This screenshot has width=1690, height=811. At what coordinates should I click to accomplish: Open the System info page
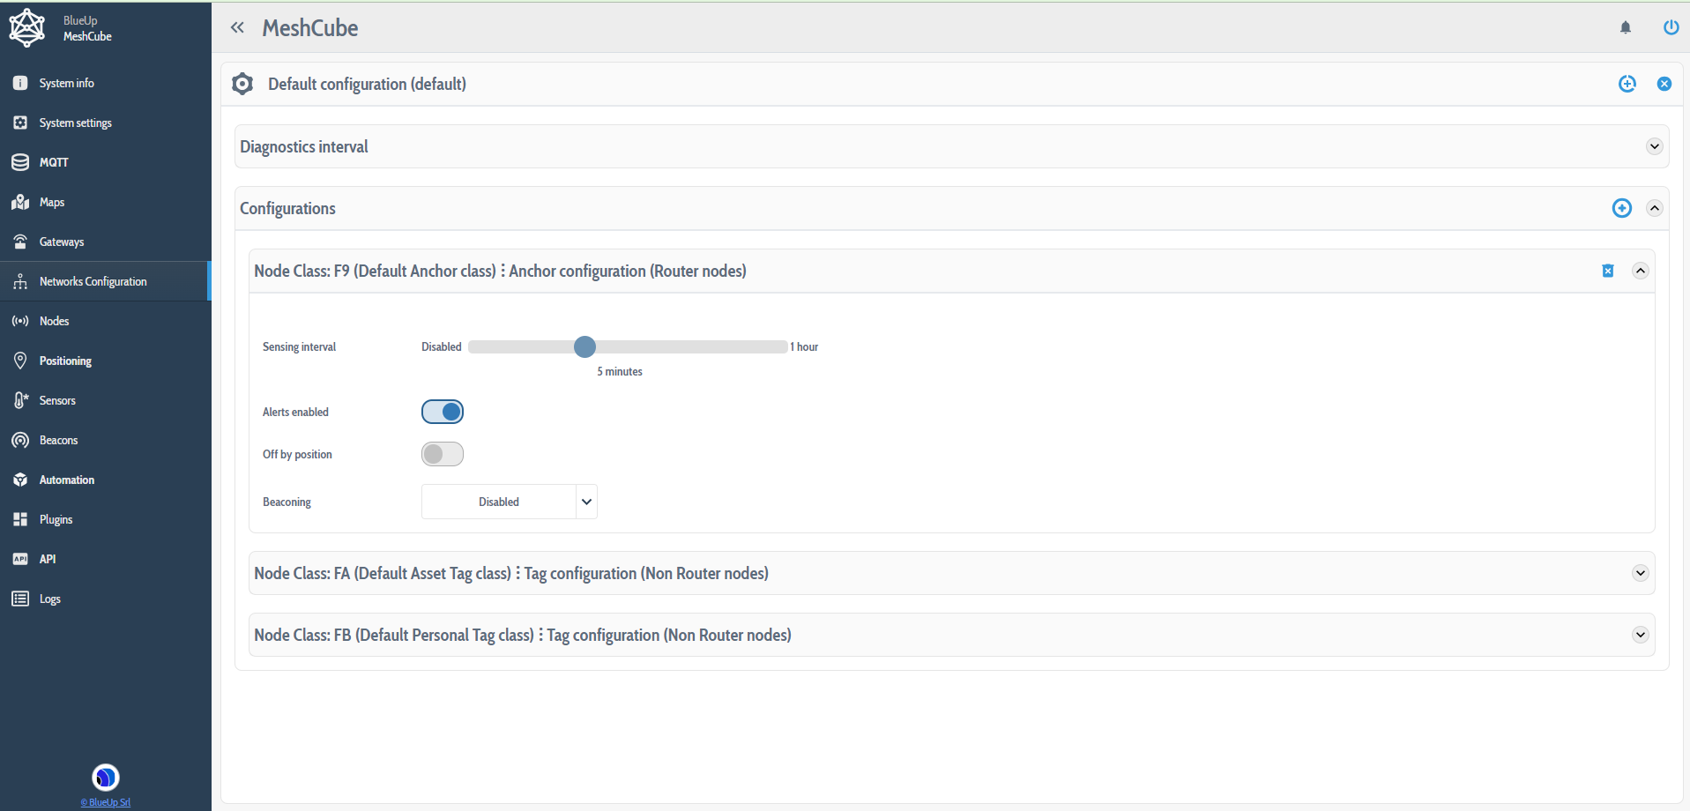tap(66, 83)
